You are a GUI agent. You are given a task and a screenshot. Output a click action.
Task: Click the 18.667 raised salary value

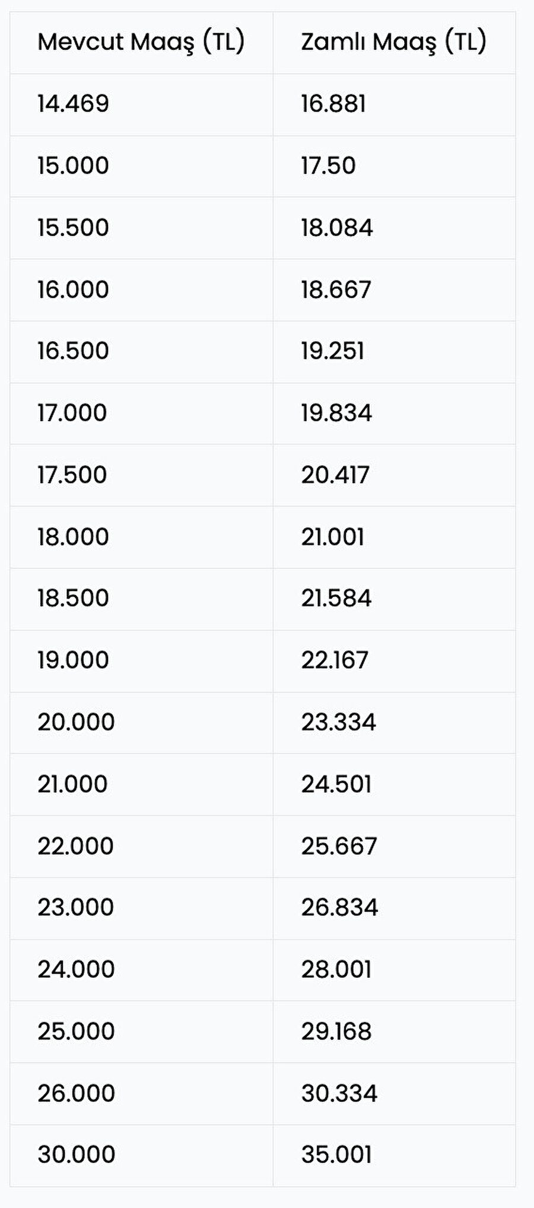336,290
